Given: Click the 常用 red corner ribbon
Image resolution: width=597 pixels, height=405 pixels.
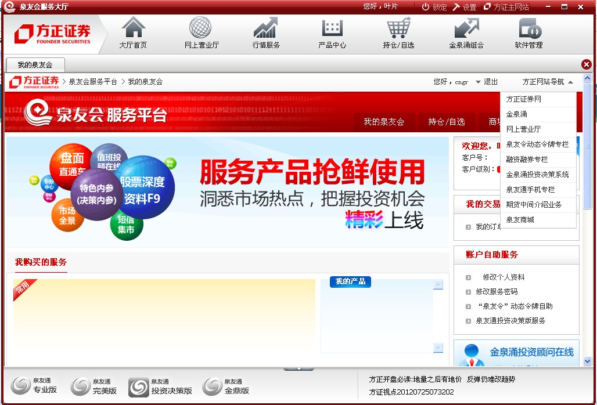Looking at the screenshot, I should [24, 288].
